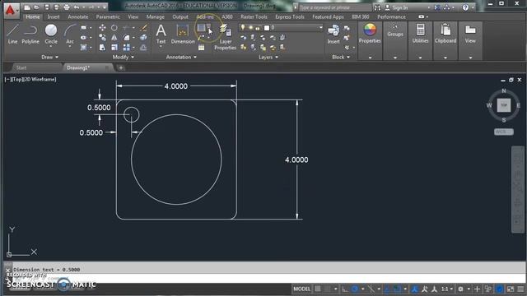Expand the Layers panel
527x296 pixels.
click(x=268, y=57)
